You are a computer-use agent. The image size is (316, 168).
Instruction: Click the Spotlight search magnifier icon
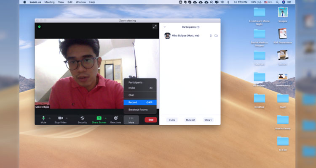(x=277, y=2)
